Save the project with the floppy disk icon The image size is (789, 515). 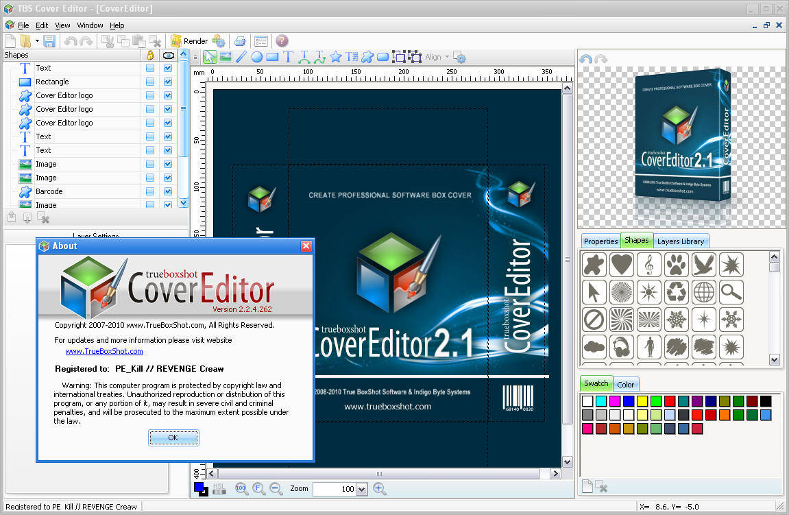pyautogui.click(x=49, y=41)
